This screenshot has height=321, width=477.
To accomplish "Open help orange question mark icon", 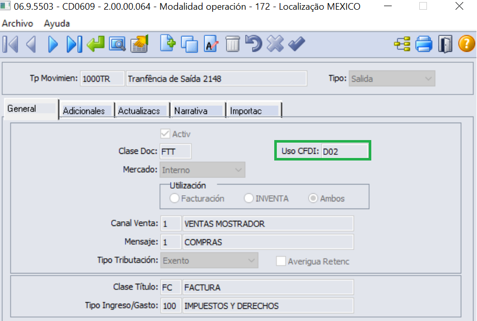I will 467,44.
